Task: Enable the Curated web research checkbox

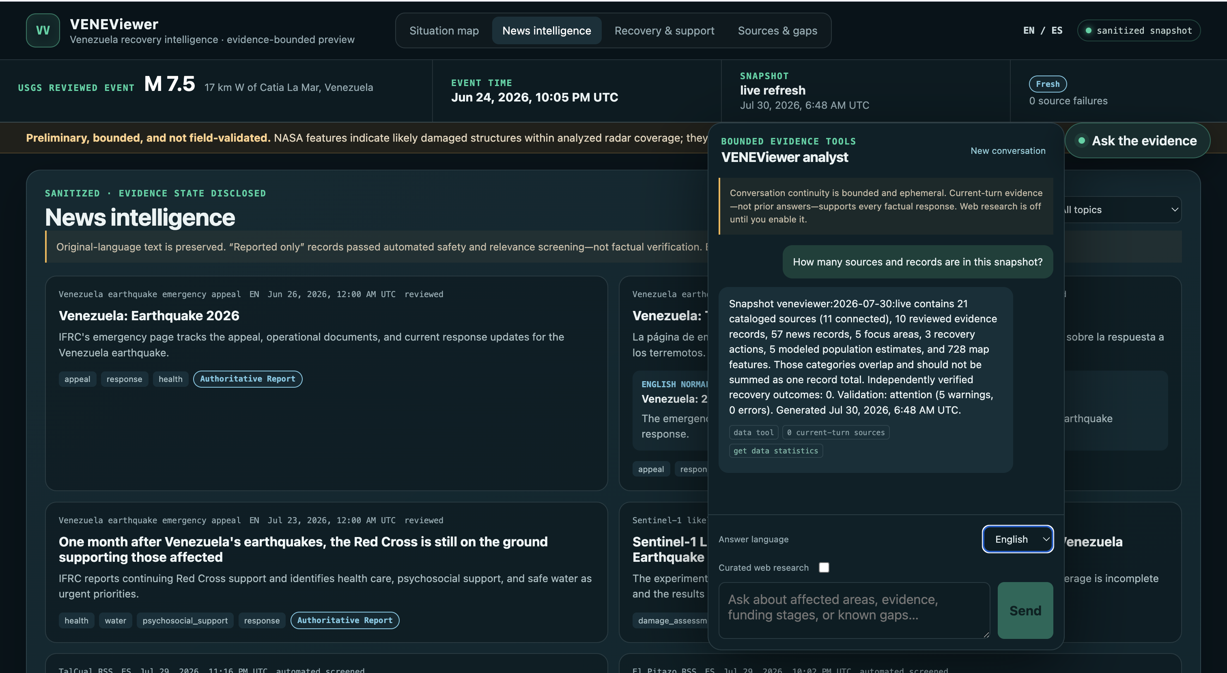Action: click(x=824, y=567)
